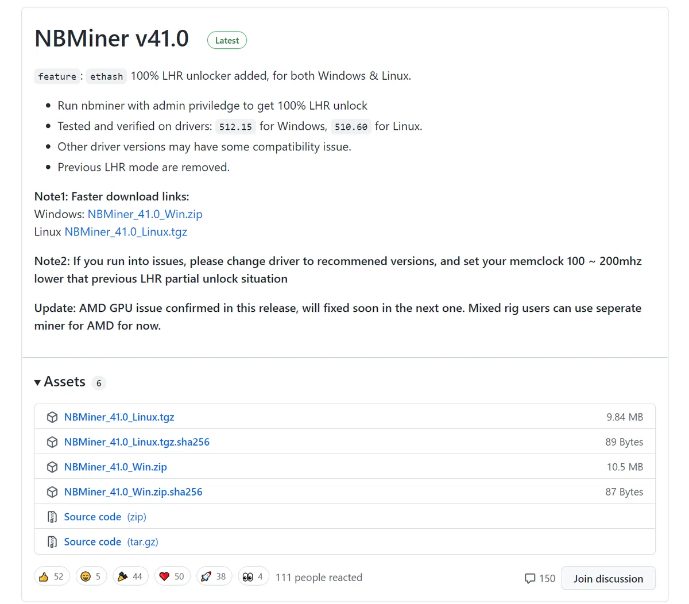Download Source code (tar.gz)
The image size is (689, 604).
(111, 542)
